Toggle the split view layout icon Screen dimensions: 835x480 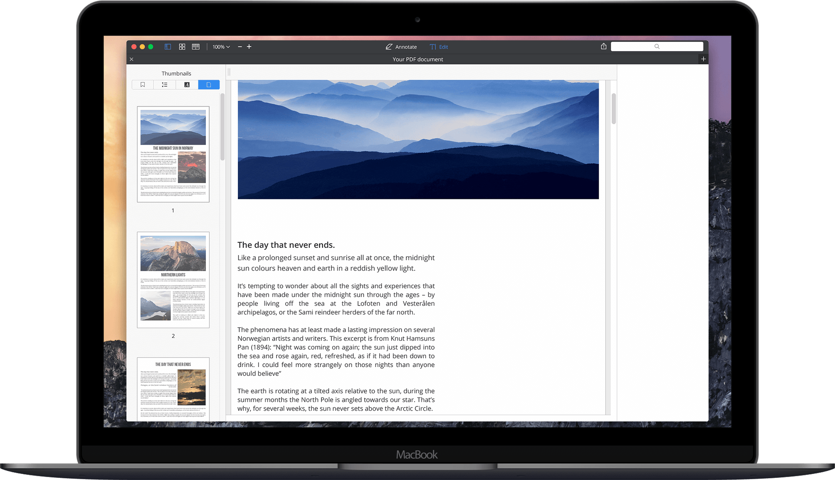195,47
